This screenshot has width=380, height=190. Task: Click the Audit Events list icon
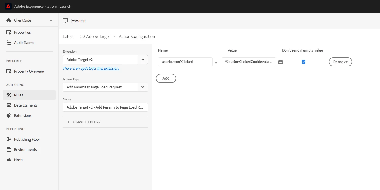[x=9, y=43]
